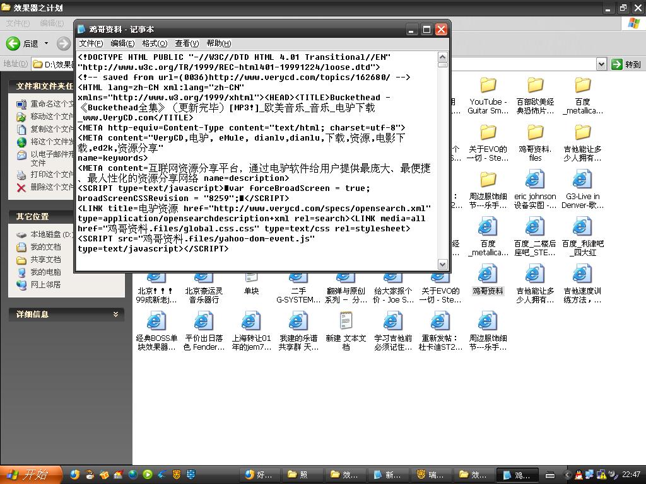
Task: Open the address bar dropdown arrow
Action: pos(601,64)
